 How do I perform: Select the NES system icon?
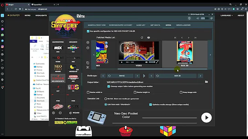(73, 78)
